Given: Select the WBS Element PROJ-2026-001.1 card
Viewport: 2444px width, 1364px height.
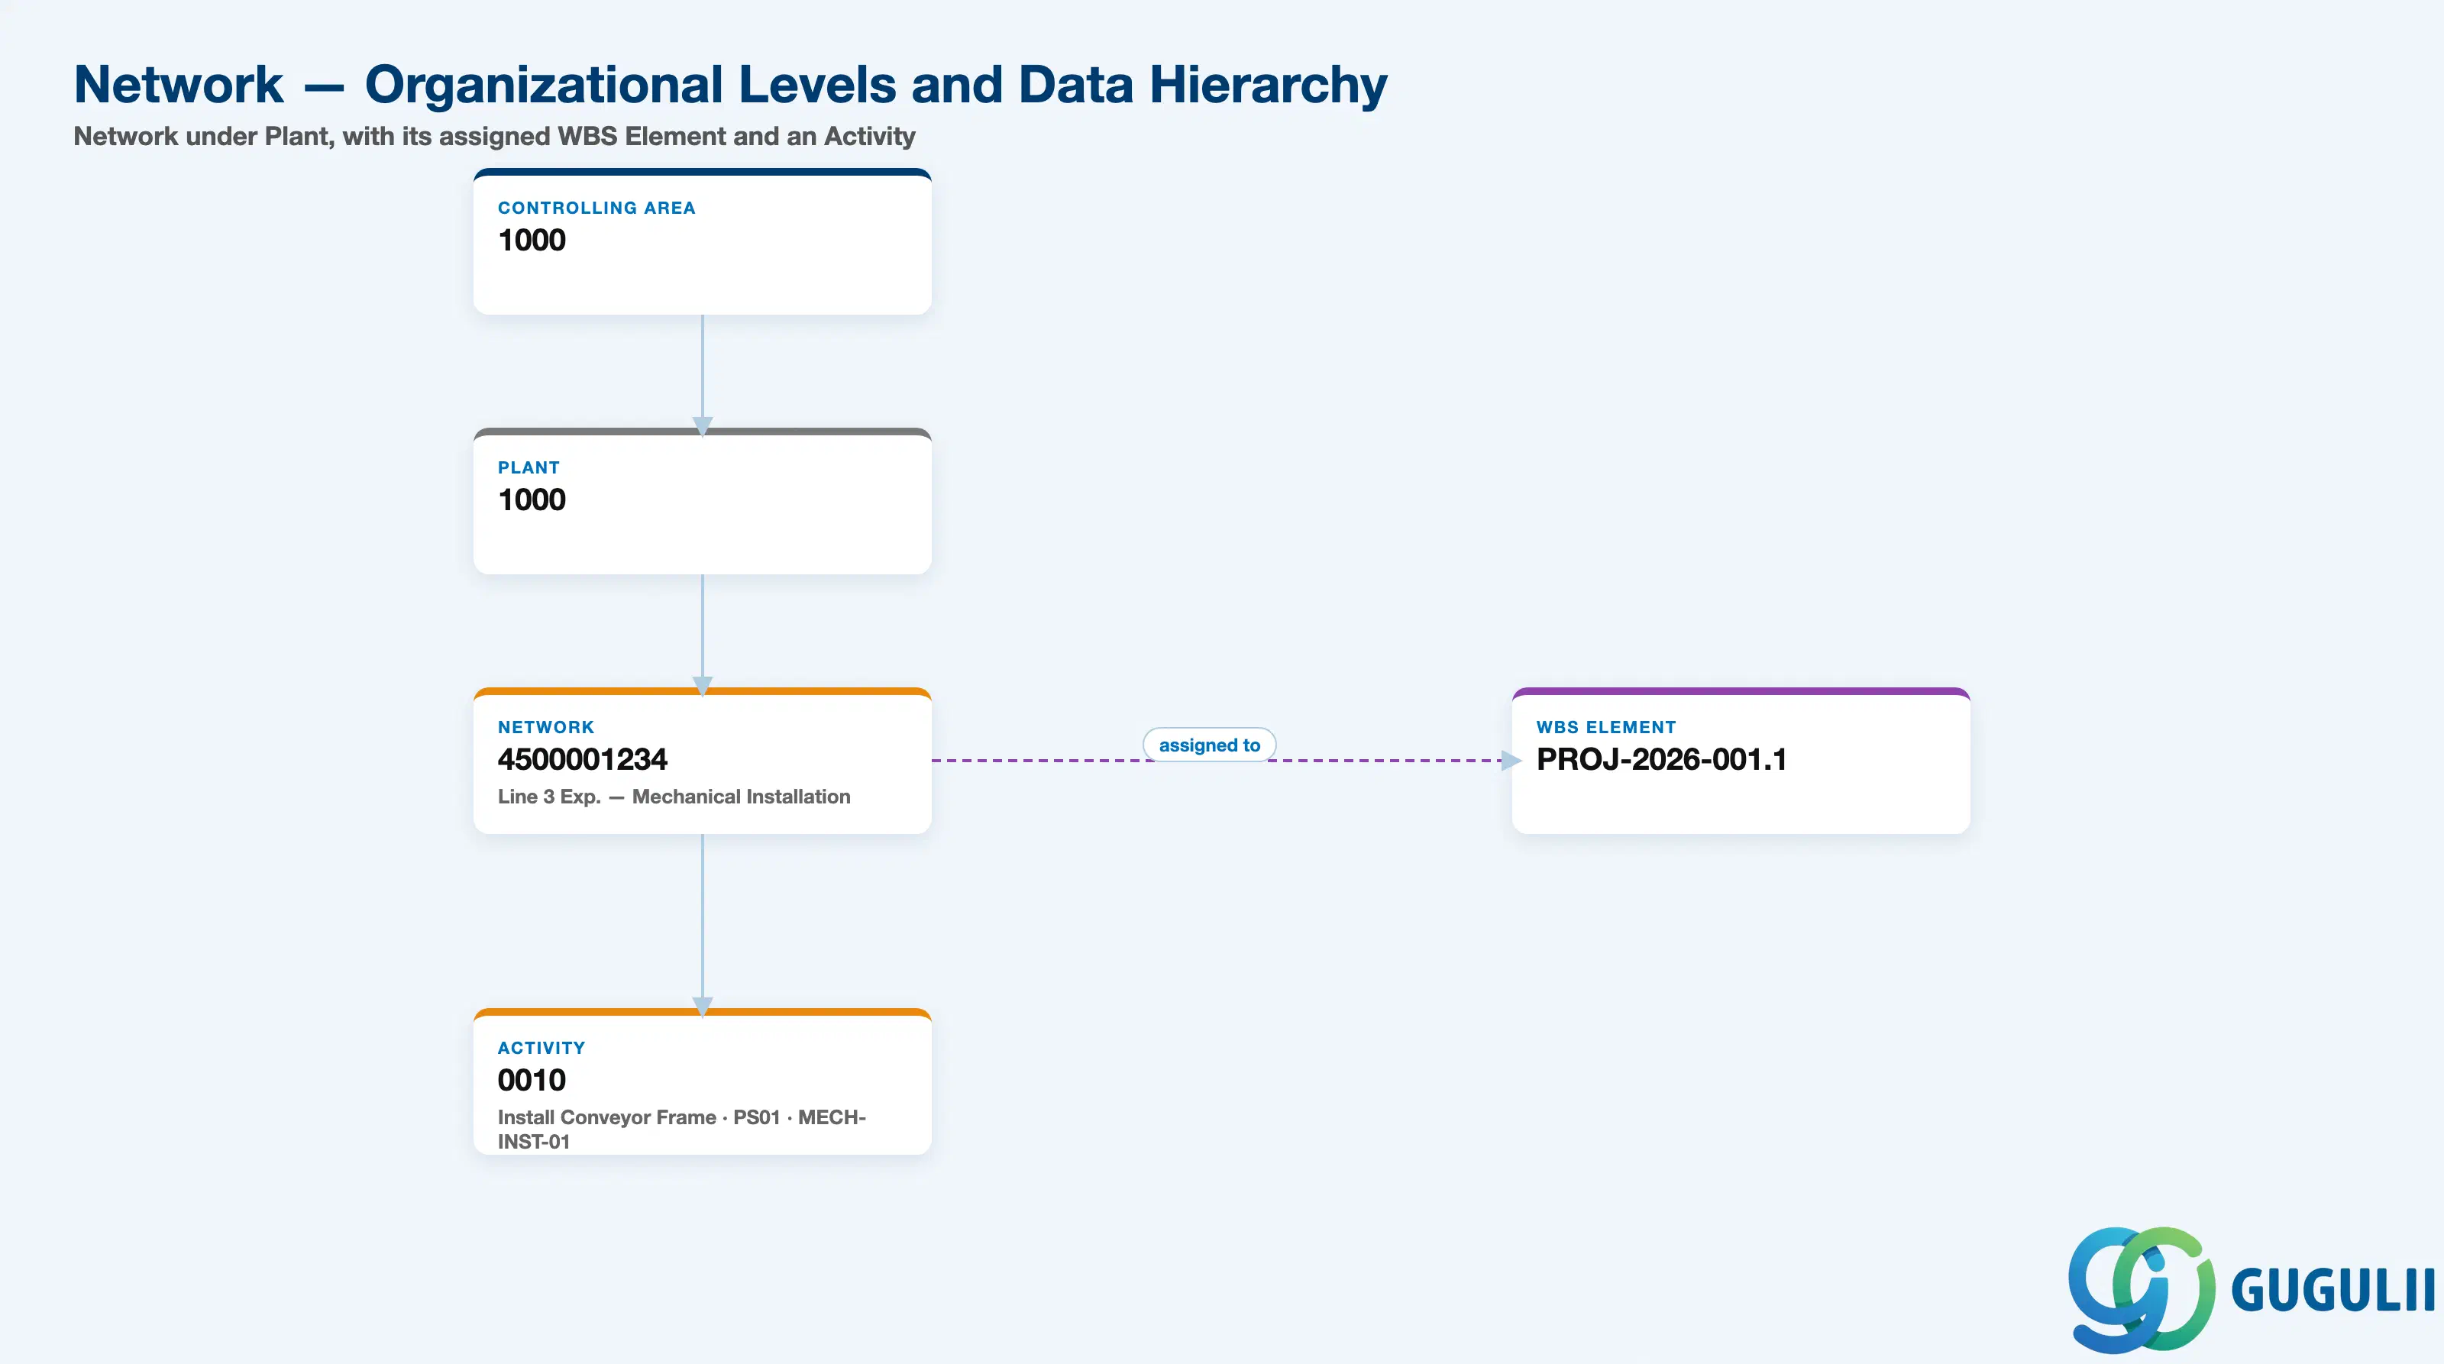Looking at the screenshot, I should (1741, 761).
